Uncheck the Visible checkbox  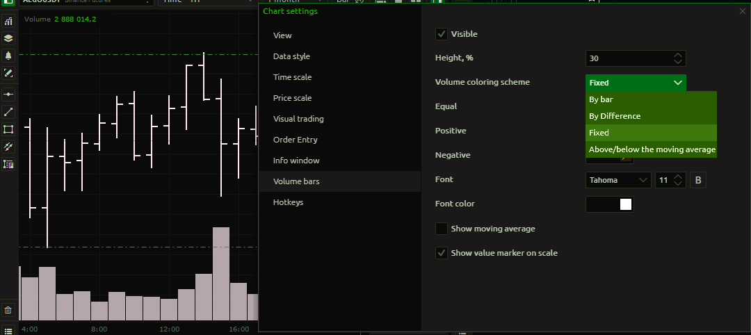pyautogui.click(x=442, y=34)
